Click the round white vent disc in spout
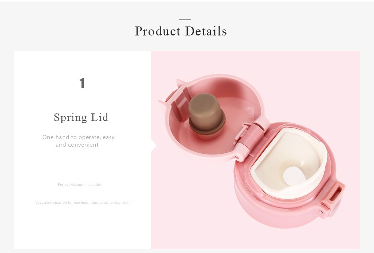This screenshot has height=253, width=374. tap(294, 176)
